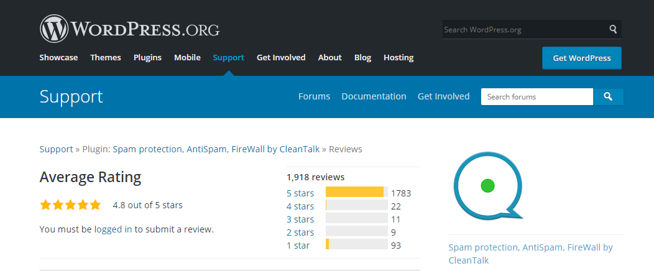The height and width of the screenshot is (271, 654).
Task: Open the Hosting menu item
Action: pyautogui.click(x=398, y=58)
